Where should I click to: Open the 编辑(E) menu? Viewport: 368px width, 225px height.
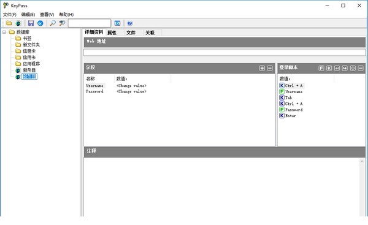point(28,15)
